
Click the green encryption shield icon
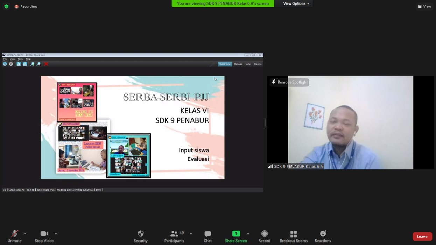pyautogui.click(x=6, y=6)
